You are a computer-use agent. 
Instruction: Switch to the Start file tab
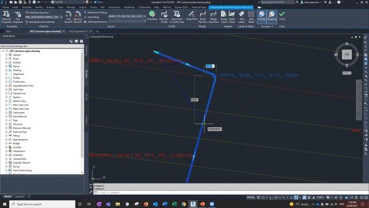click(x=9, y=31)
